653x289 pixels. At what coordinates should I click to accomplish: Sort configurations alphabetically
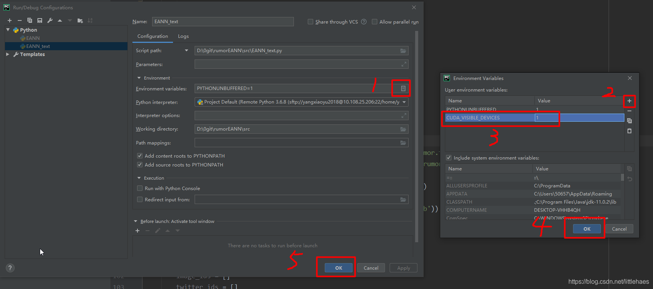tap(90, 20)
